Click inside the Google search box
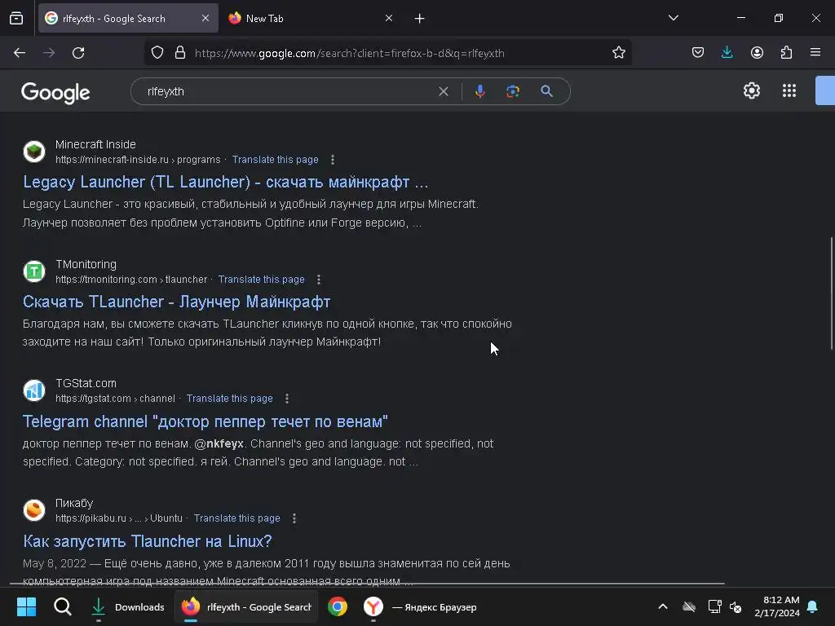 288,91
